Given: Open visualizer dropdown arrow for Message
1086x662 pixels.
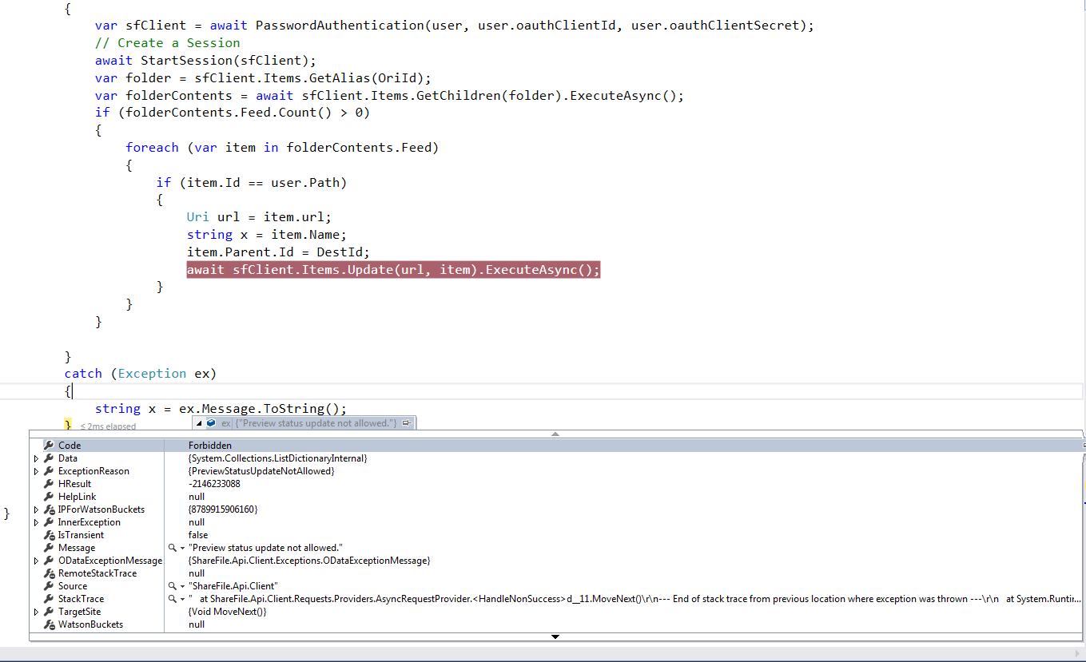Looking at the screenshot, I should point(182,549).
